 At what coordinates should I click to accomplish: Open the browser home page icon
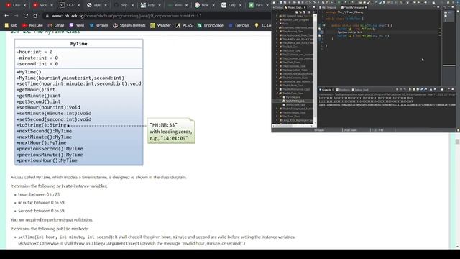pos(35,16)
